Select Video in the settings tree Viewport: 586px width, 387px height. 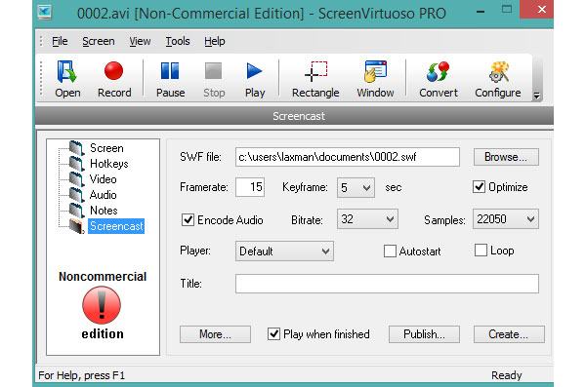104,179
